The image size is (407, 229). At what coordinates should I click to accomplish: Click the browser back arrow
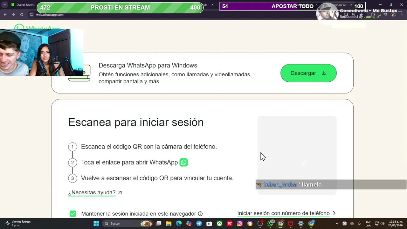pos(5,15)
